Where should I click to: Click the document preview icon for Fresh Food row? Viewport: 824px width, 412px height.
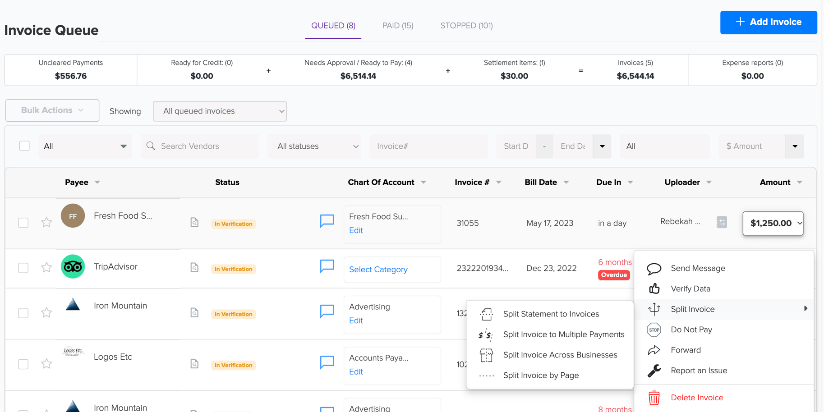(194, 222)
